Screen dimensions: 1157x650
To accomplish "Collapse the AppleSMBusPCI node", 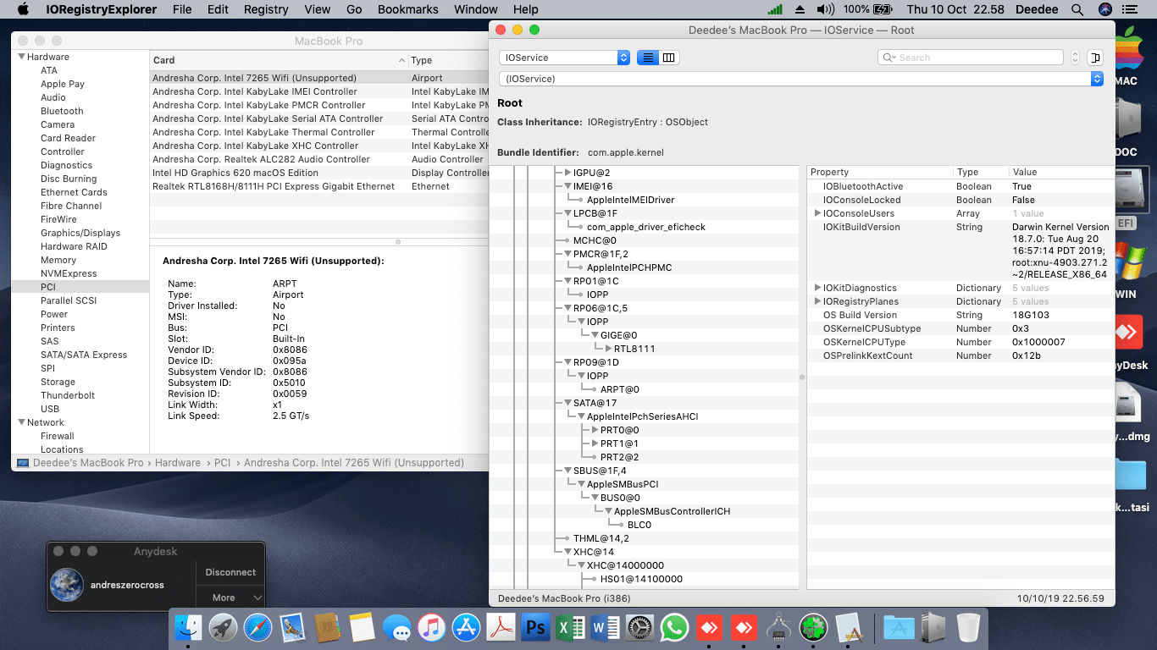I will tap(582, 484).
